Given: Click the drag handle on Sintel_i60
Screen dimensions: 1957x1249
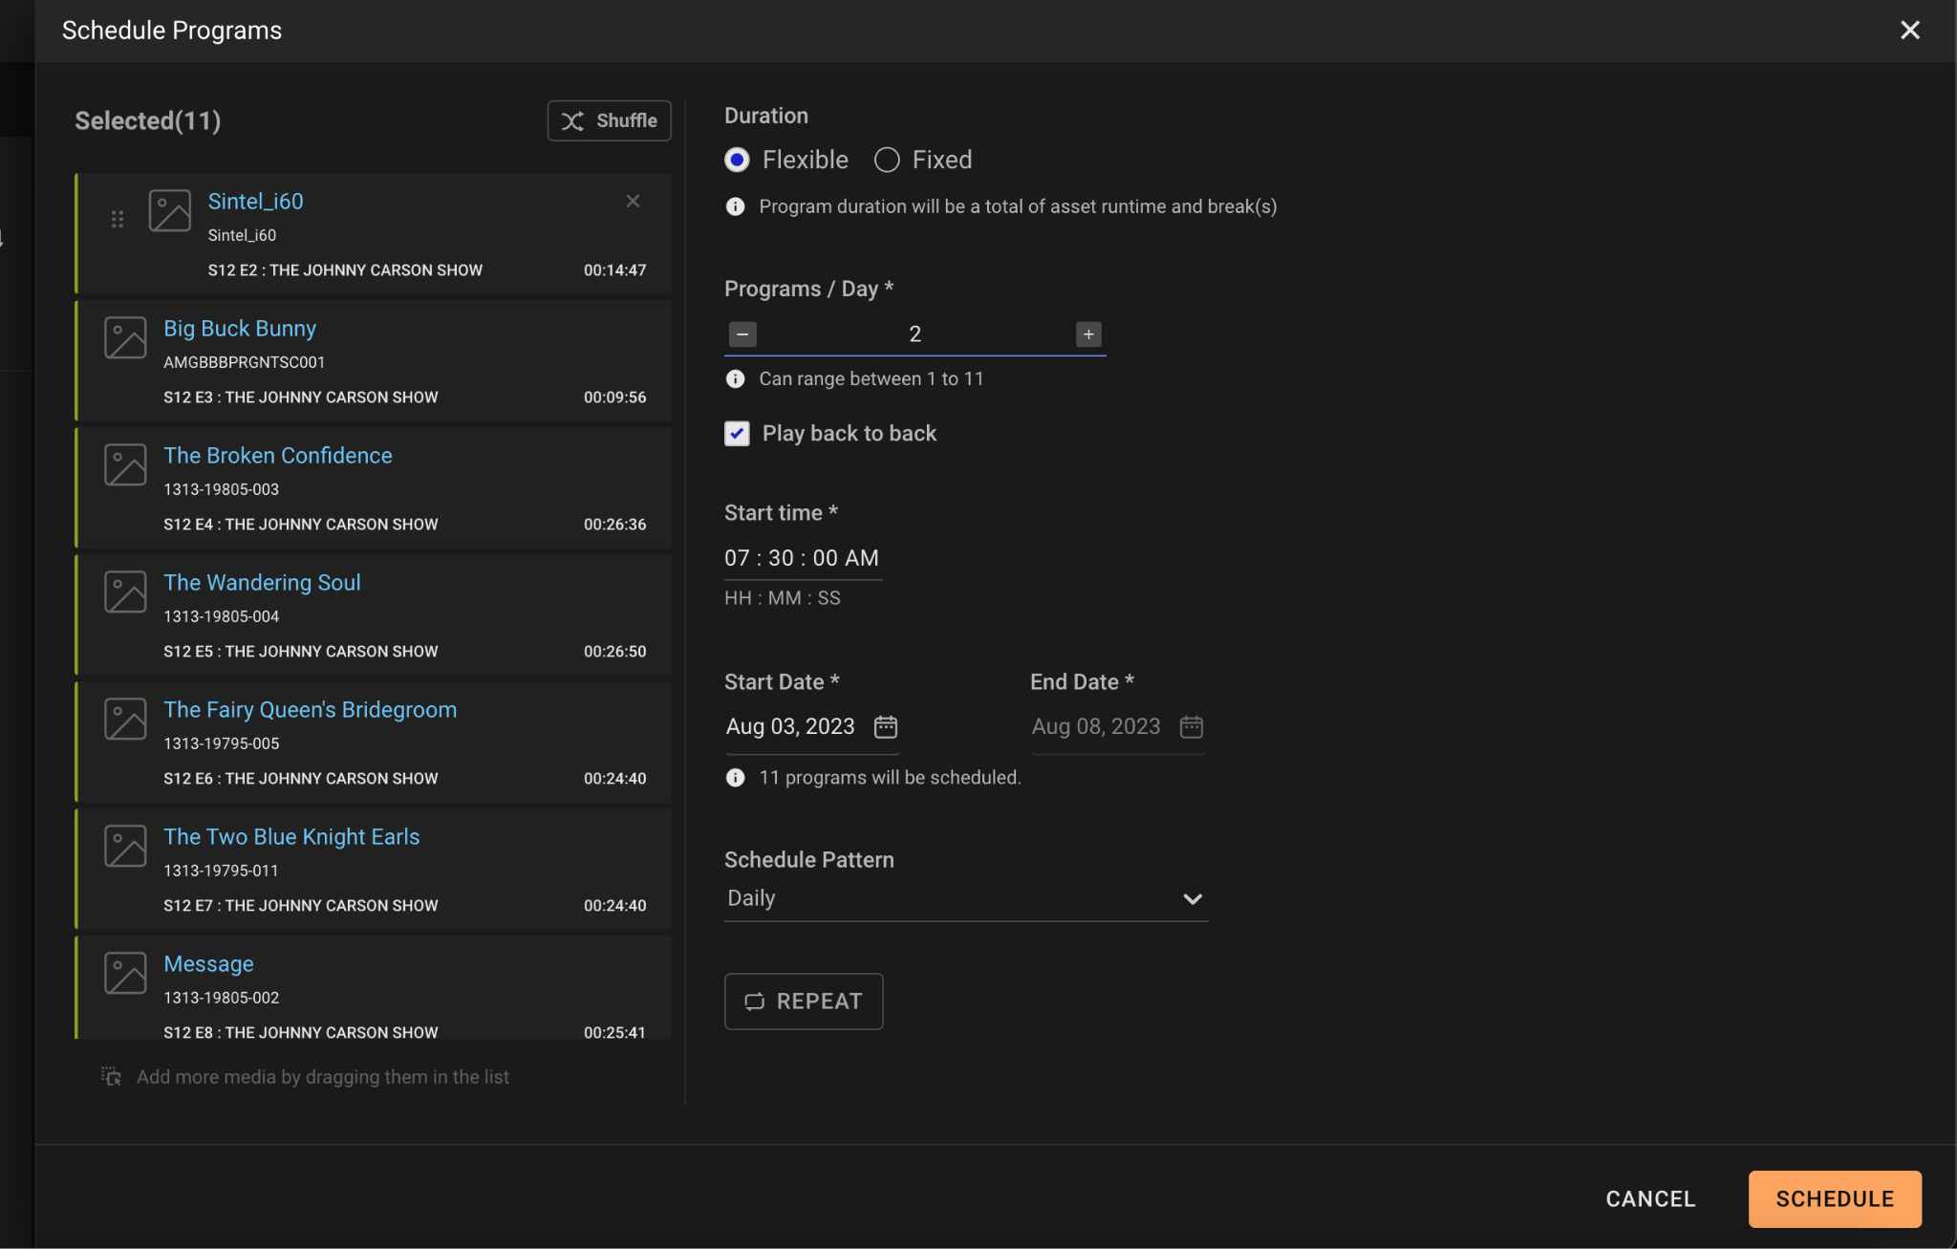Looking at the screenshot, I should click(x=117, y=220).
